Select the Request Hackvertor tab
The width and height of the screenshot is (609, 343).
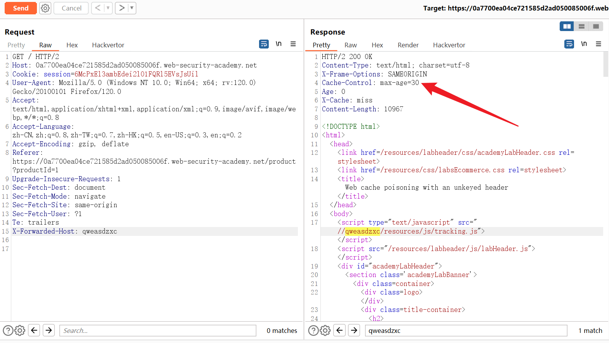click(x=108, y=45)
